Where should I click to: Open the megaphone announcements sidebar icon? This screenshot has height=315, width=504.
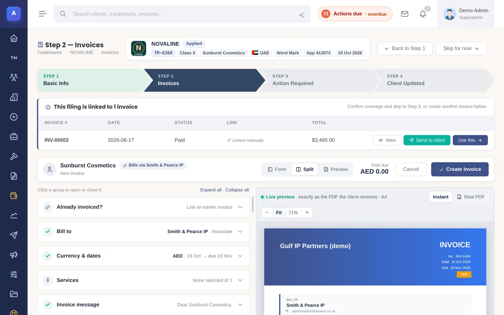14,255
